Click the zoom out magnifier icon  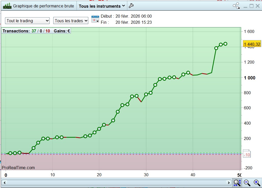[x=247, y=183]
